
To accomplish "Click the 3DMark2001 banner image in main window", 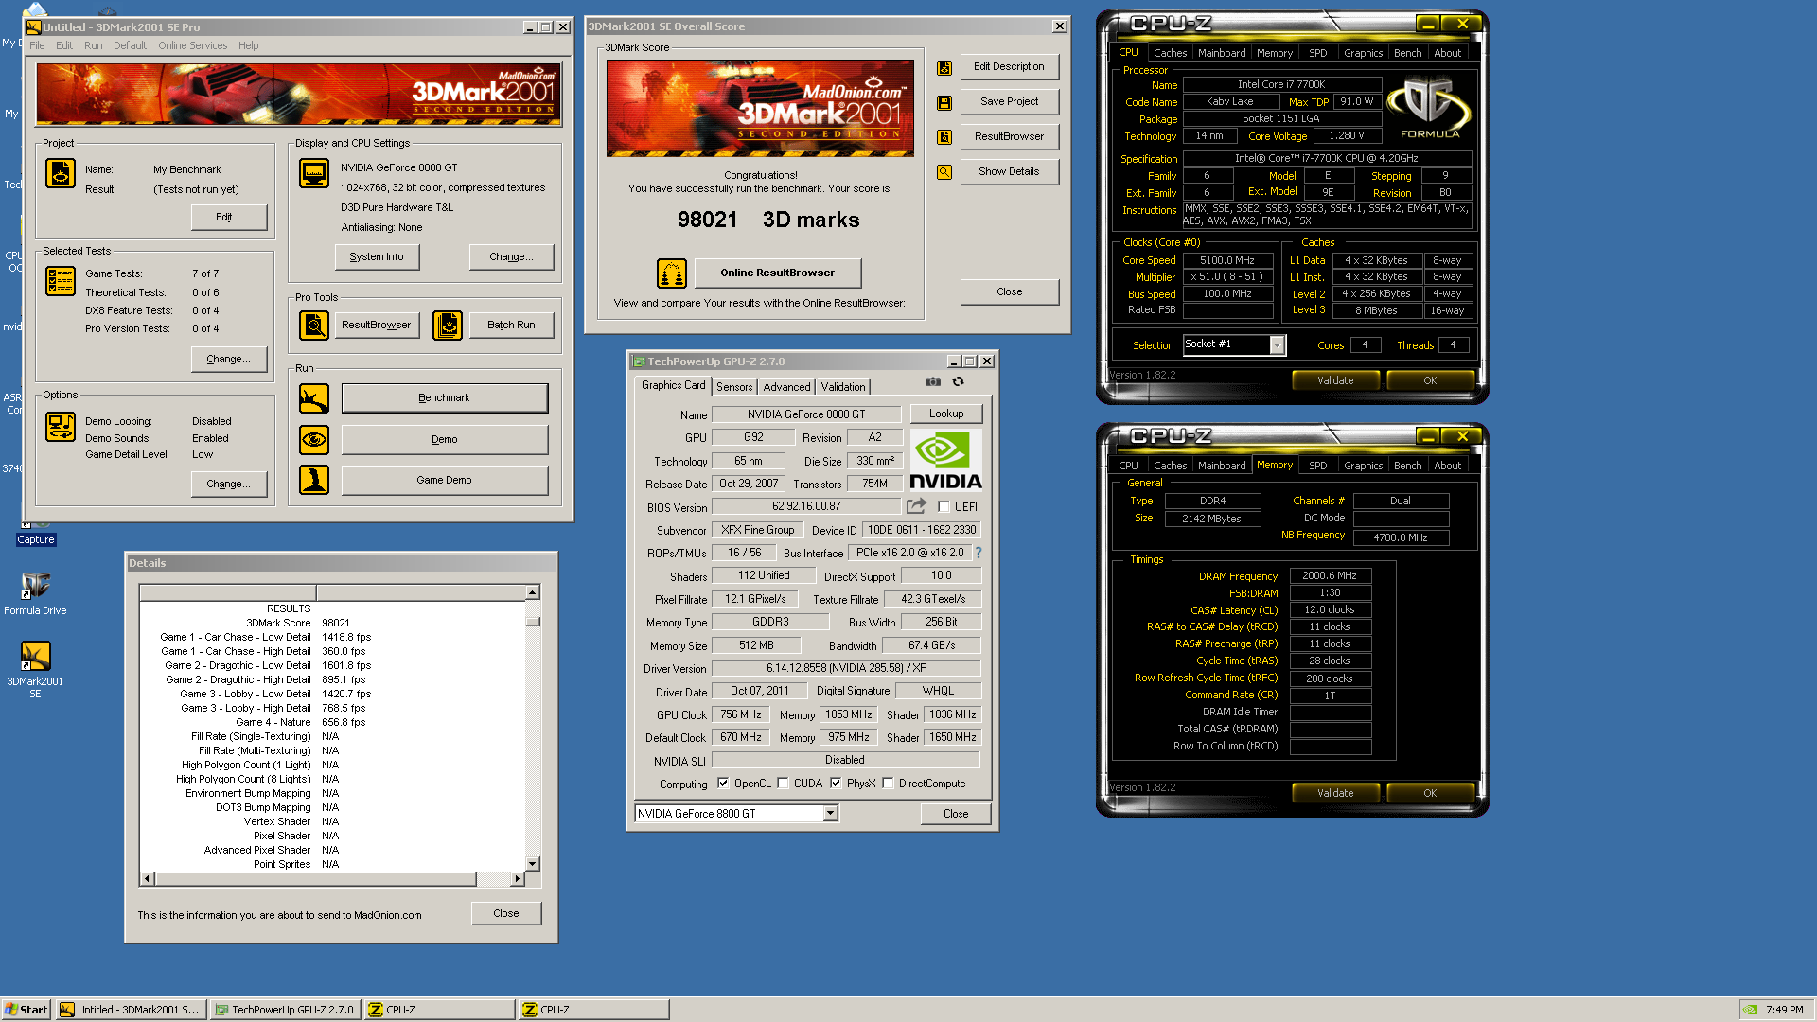I will (x=299, y=94).
